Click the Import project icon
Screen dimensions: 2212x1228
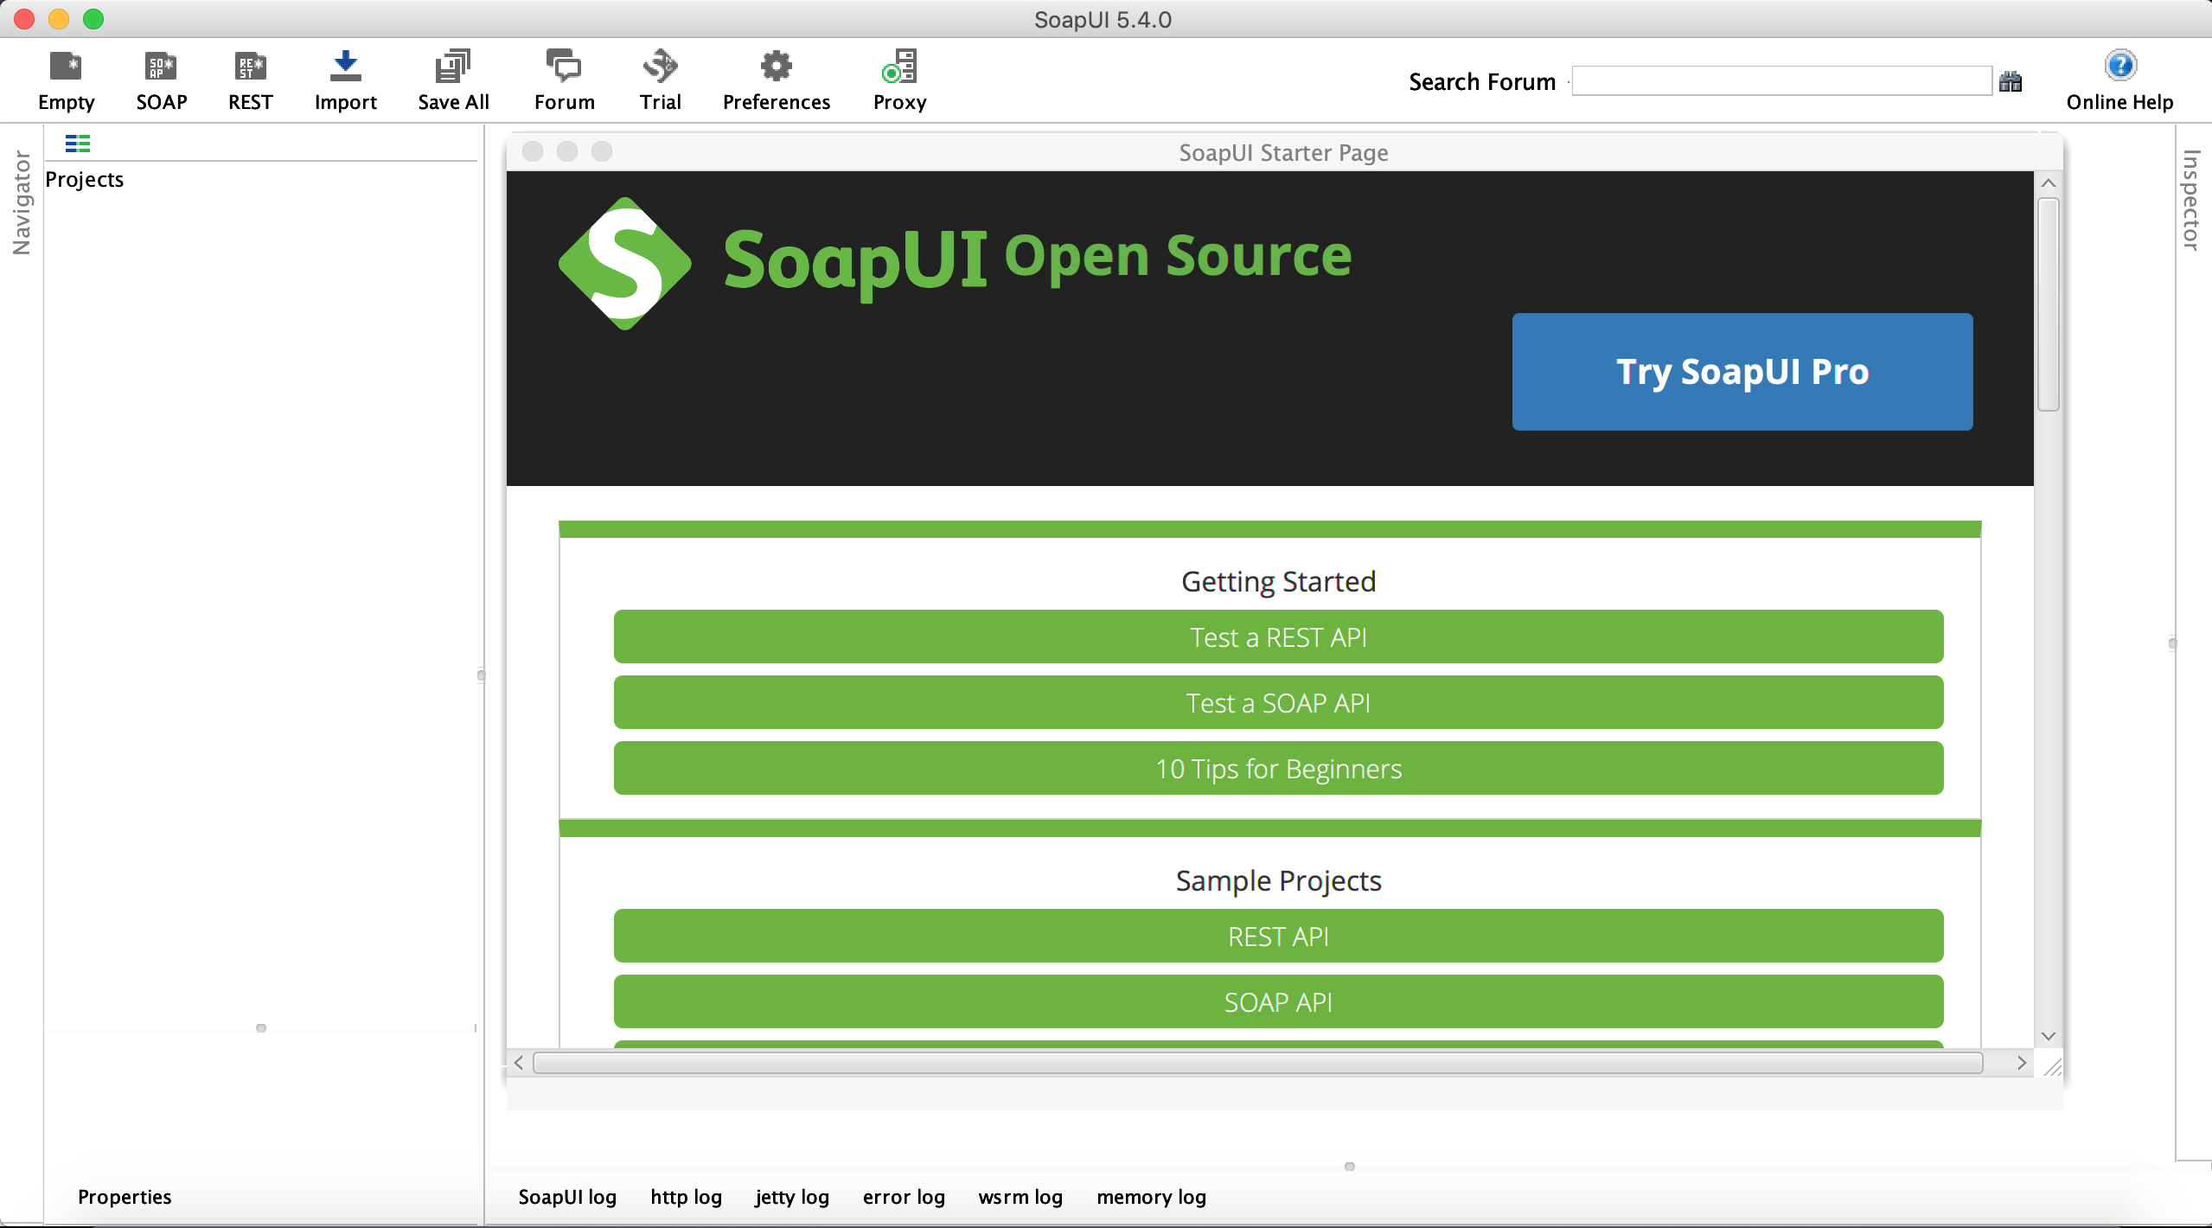pos(345,67)
